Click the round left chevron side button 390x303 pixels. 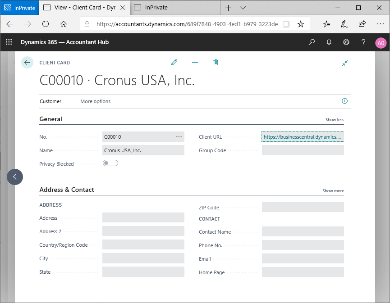[x=15, y=177]
